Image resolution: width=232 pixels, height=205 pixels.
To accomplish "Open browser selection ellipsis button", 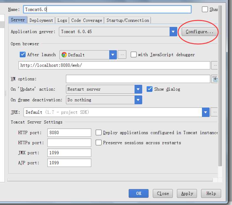I will click(x=122, y=55).
